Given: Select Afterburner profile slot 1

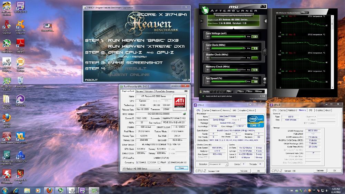Looking at the screenshot, I should [x=211, y=91].
